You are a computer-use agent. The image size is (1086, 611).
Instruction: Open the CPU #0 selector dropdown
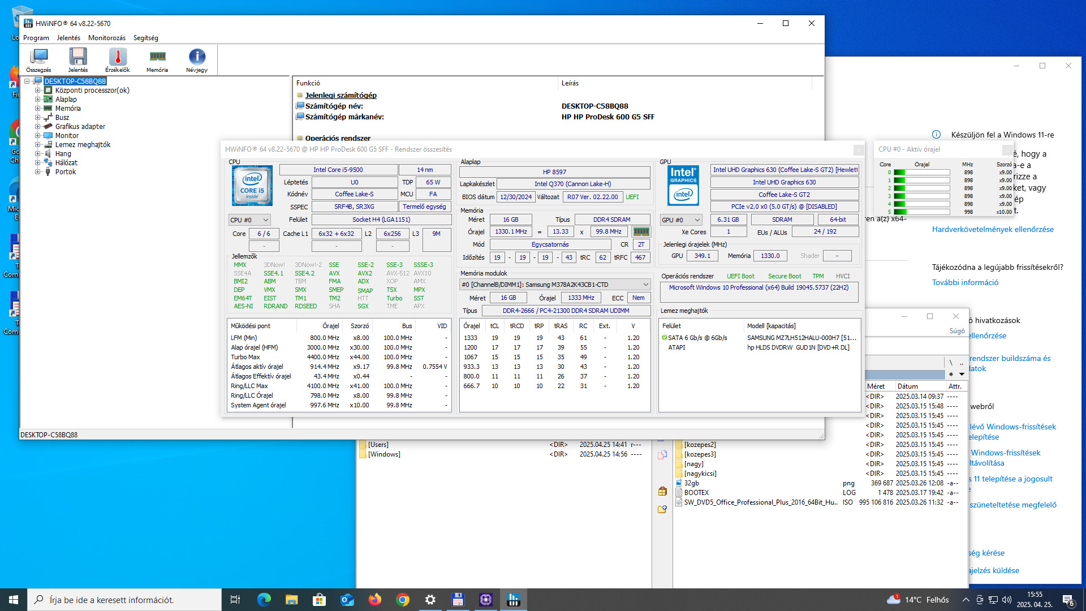pos(249,220)
